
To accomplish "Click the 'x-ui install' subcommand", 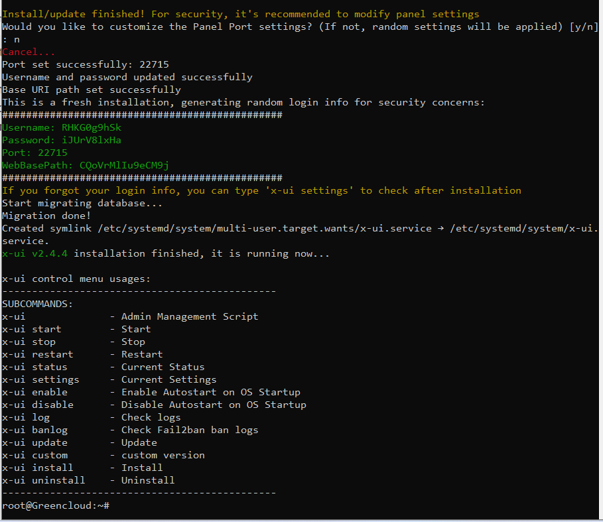I will (37, 468).
